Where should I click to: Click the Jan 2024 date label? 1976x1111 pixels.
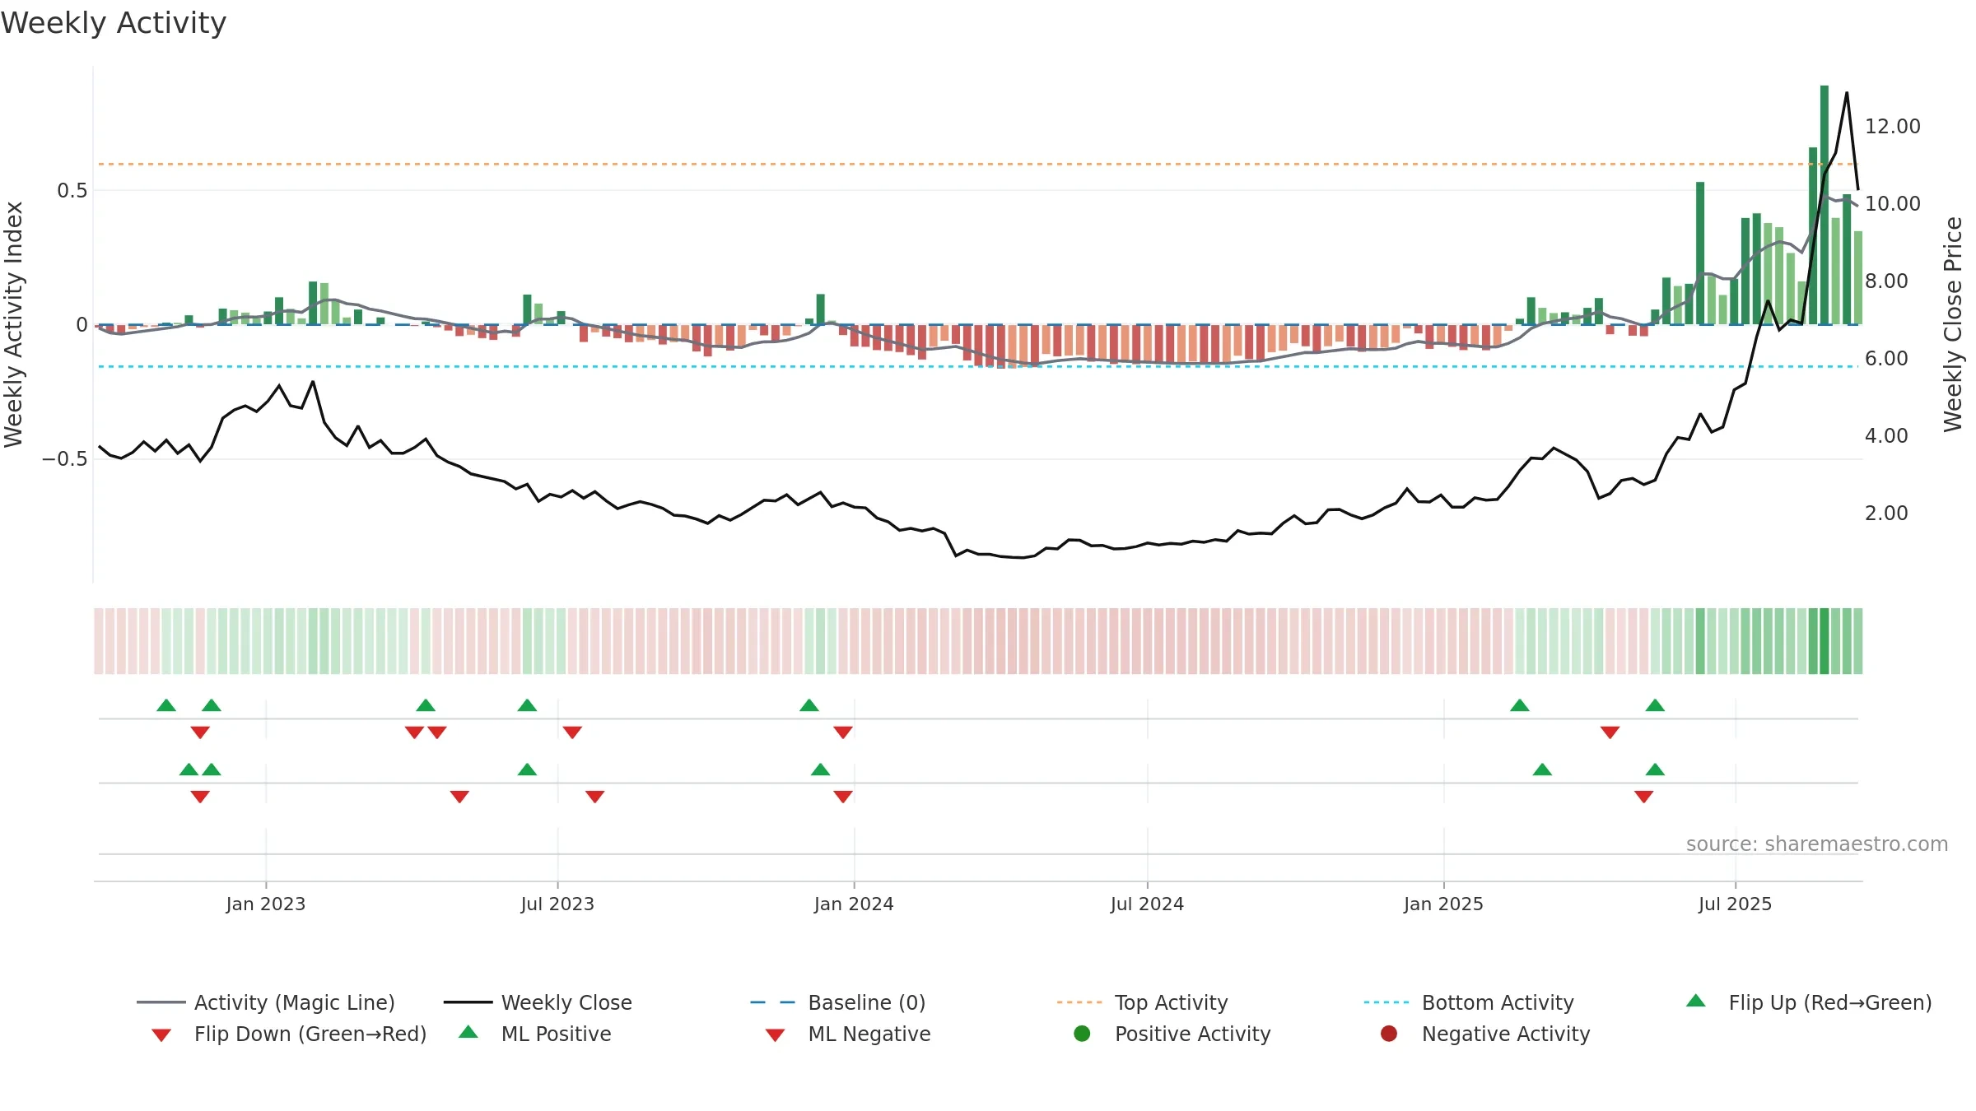pyautogui.click(x=854, y=904)
